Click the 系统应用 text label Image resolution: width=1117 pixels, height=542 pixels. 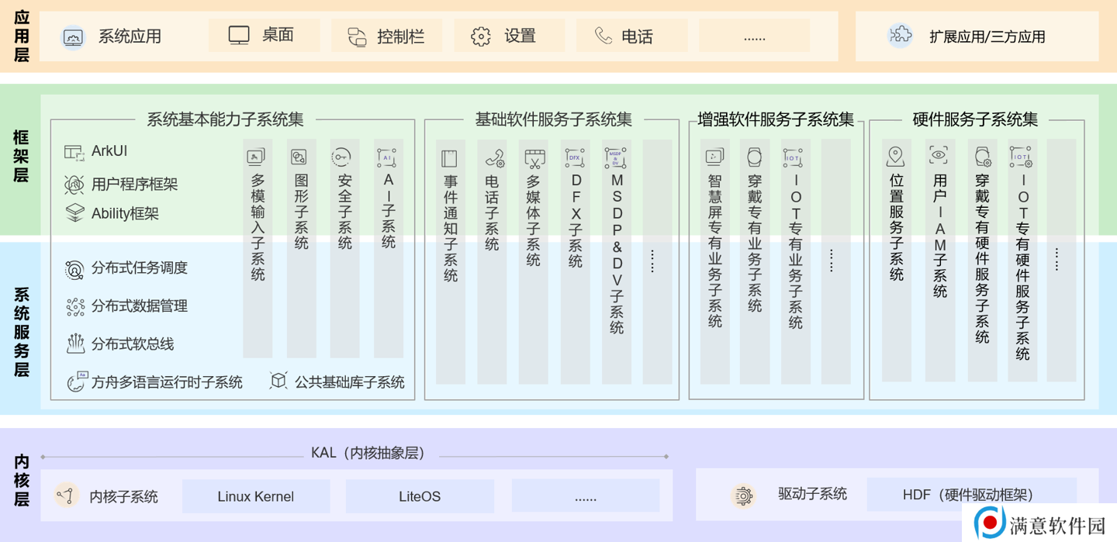pos(130,36)
